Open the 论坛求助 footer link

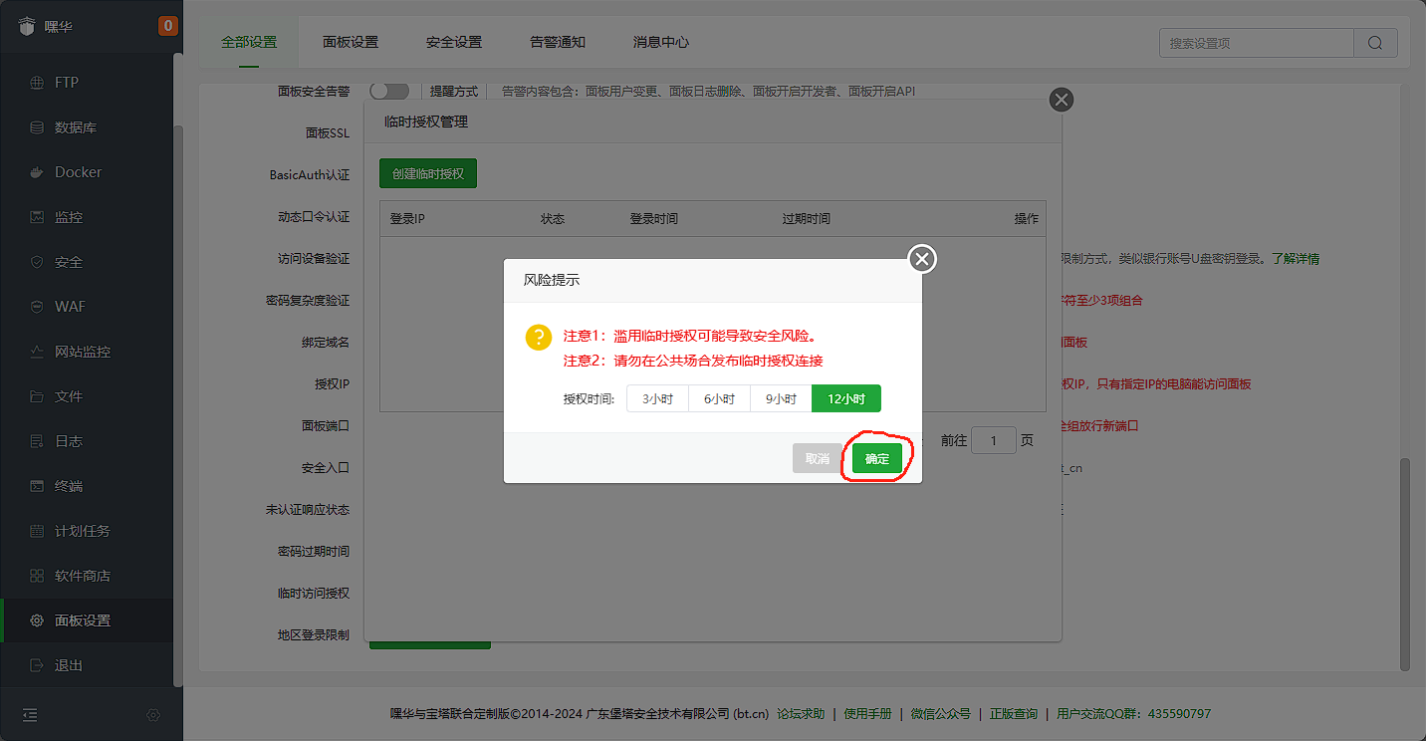coord(801,714)
